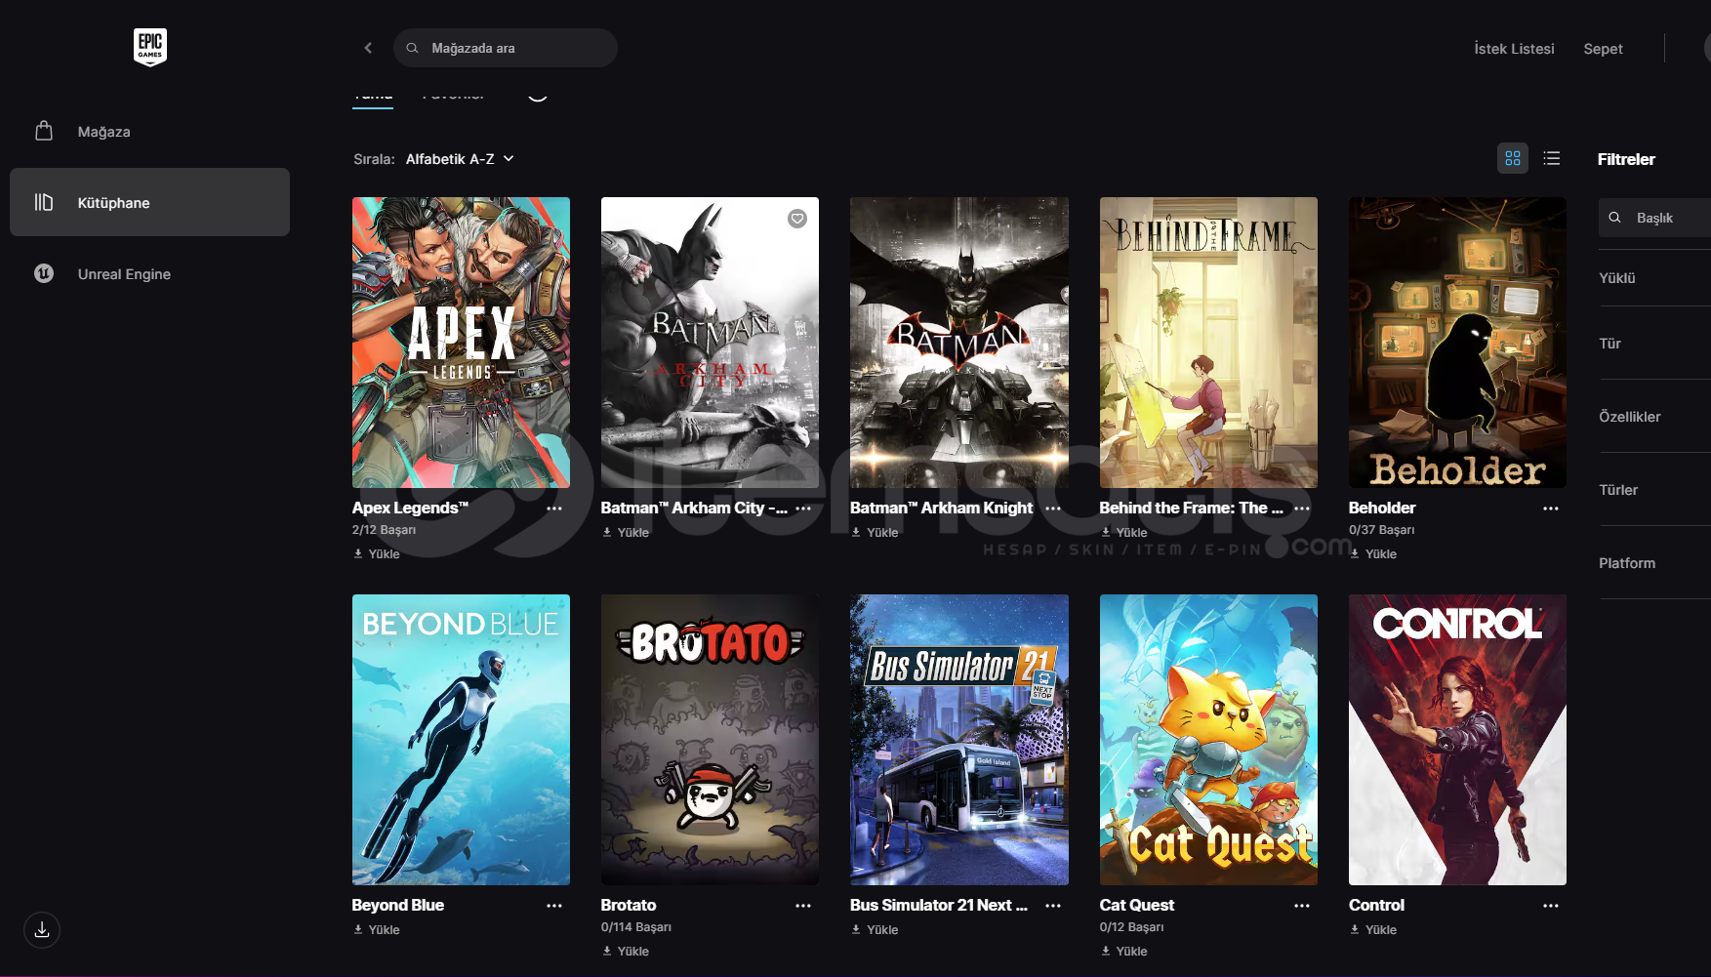
Task: Open more options for Beyond Blue
Action: (x=554, y=906)
